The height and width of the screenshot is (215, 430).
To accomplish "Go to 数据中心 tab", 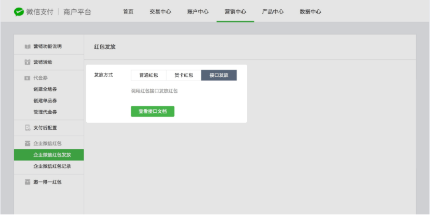I will pos(310,12).
